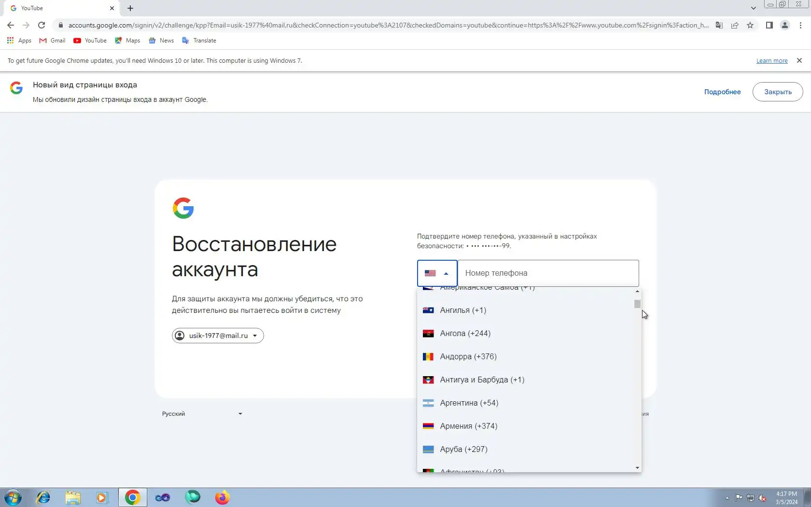Open the network tray icon

pos(751,498)
